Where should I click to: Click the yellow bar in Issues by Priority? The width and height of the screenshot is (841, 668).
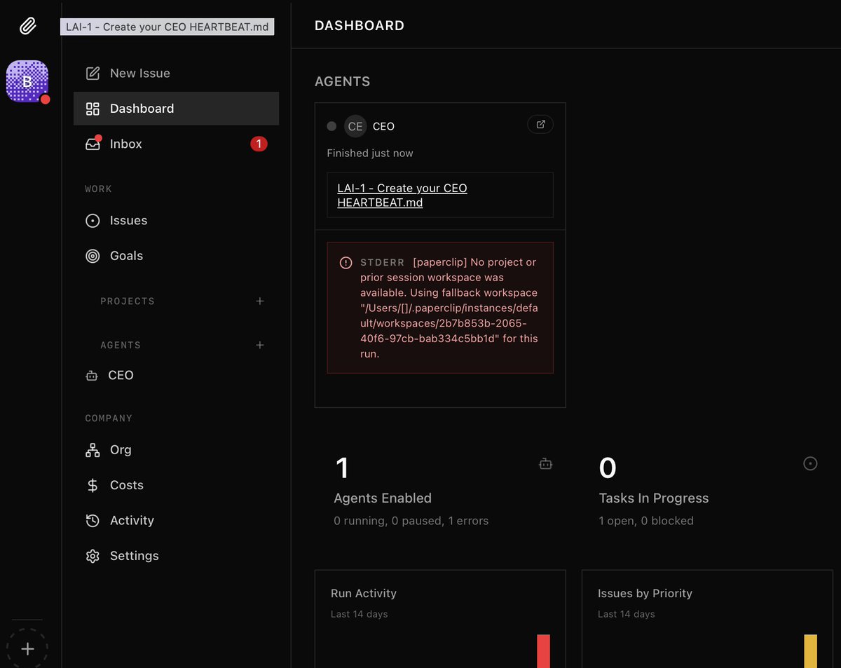tap(811, 651)
